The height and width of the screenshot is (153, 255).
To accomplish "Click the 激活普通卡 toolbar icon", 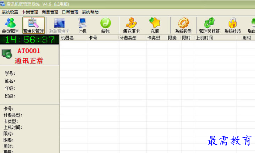I will pyautogui.click(x=59, y=25).
